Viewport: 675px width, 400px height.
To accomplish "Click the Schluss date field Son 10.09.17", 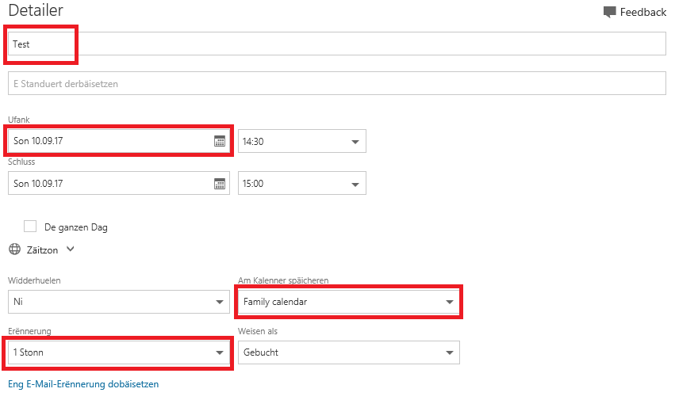I will [119, 183].
